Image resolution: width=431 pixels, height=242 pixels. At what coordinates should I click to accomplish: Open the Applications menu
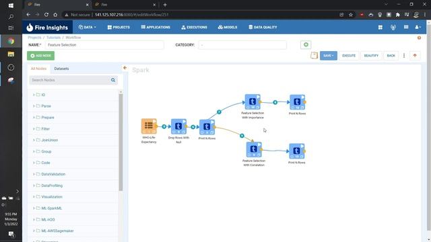pos(156,27)
